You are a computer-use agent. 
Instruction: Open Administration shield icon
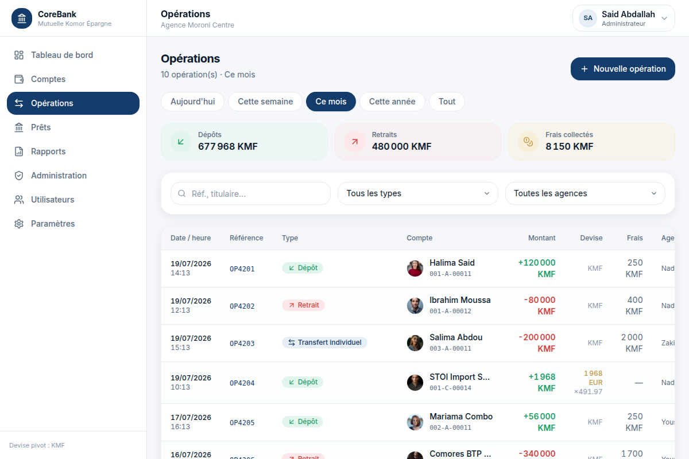tap(19, 176)
